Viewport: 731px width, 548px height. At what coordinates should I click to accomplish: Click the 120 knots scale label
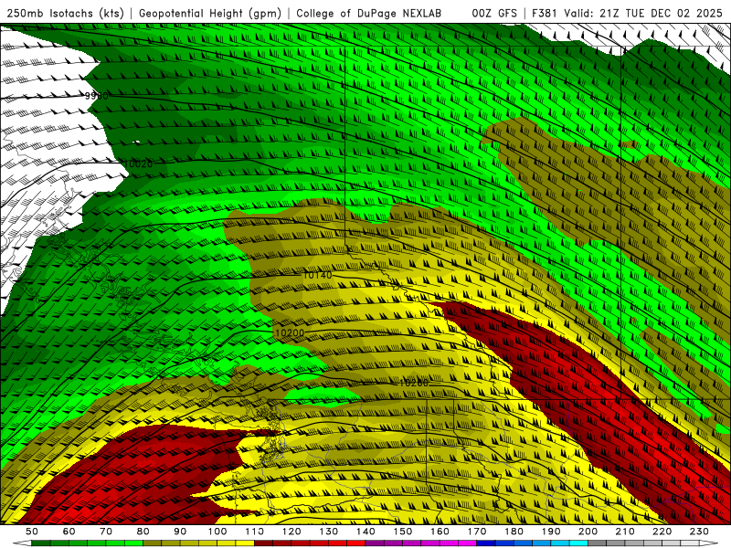click(291, 532)
